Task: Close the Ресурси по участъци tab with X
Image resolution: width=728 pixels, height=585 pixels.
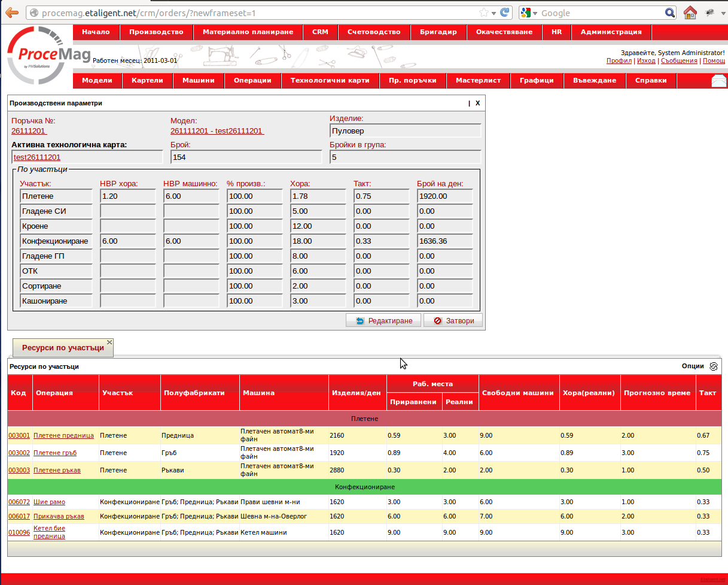Action: click(109, 342)
